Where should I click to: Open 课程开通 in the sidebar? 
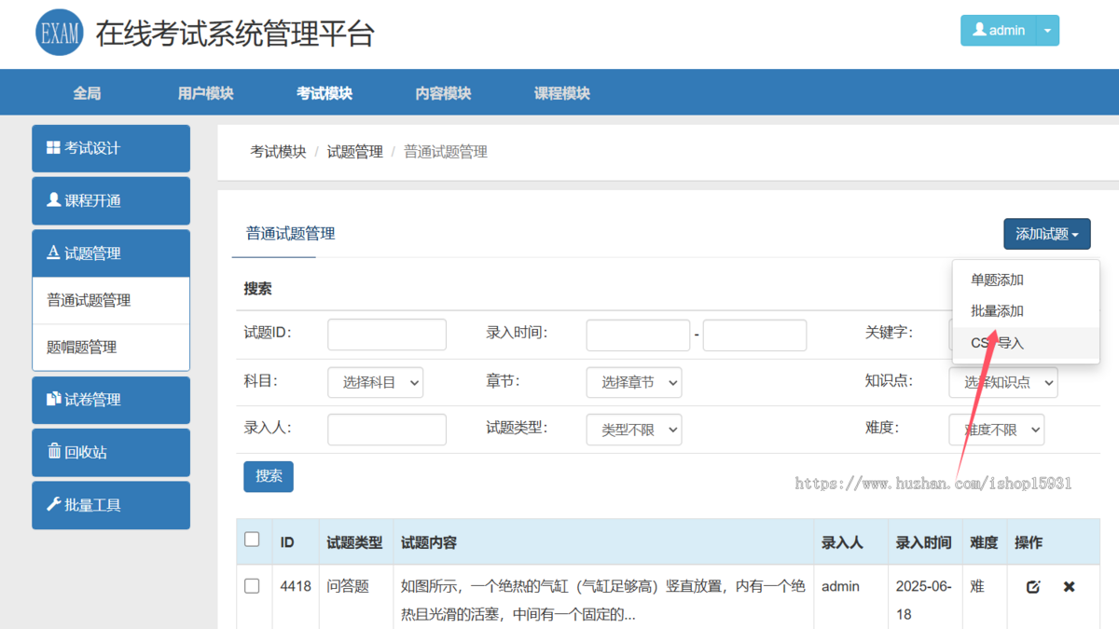[x=111, y=200]
